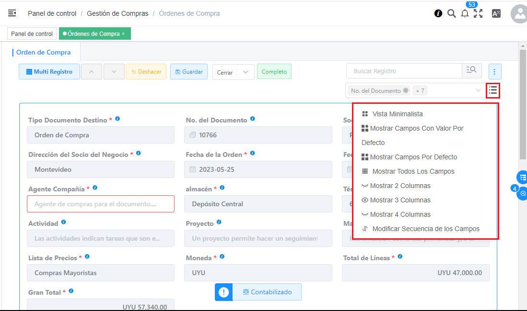Click the field list options icon
The image size is (527, 311).
[x=493, y=90]
